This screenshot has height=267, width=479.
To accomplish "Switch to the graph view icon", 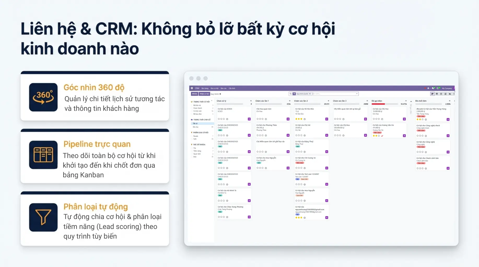I will click(x=450, y=94).
